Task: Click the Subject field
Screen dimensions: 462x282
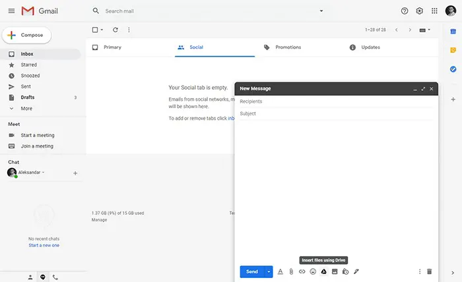Action: click(x=336, y=113)
